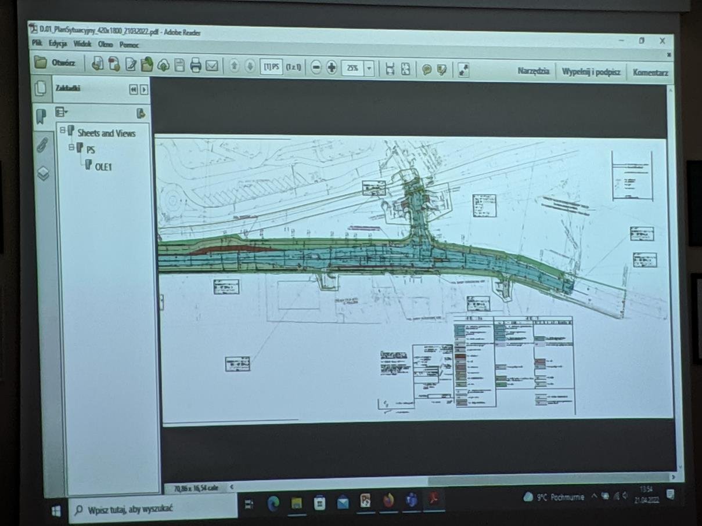Select the Sheets and Views bookmark
Image resolution: width=702 pixels, height=526 pixels.
click(106, 133)
